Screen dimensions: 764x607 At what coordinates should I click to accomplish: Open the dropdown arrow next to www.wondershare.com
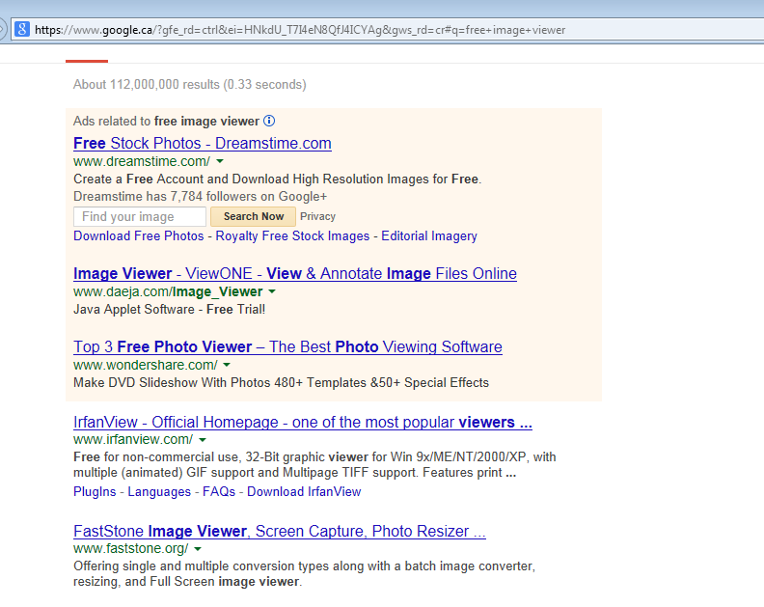pyautogui.click(x=227, y=366)
